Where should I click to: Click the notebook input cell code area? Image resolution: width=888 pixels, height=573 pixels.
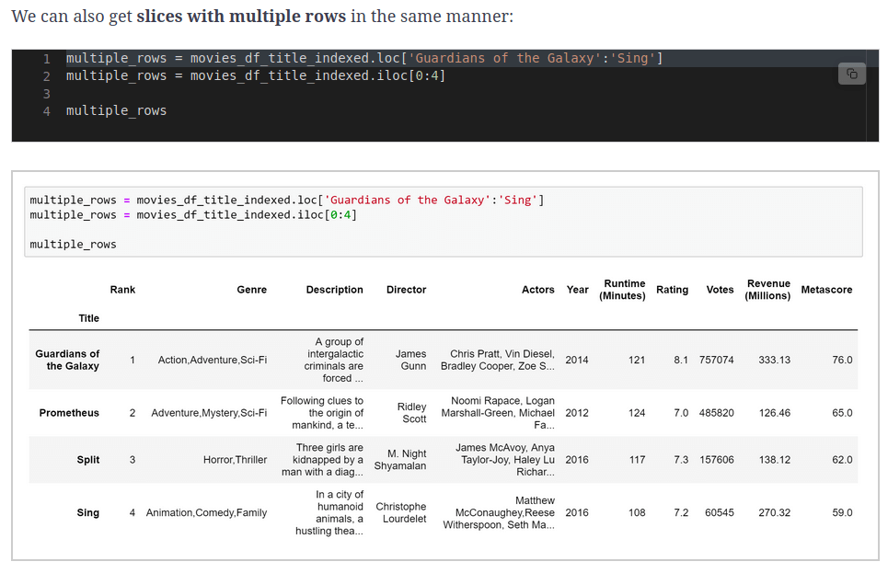click(x=444, y=222)
